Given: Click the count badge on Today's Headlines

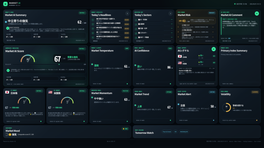Looking at the screenshot, I should click(127, 14).
